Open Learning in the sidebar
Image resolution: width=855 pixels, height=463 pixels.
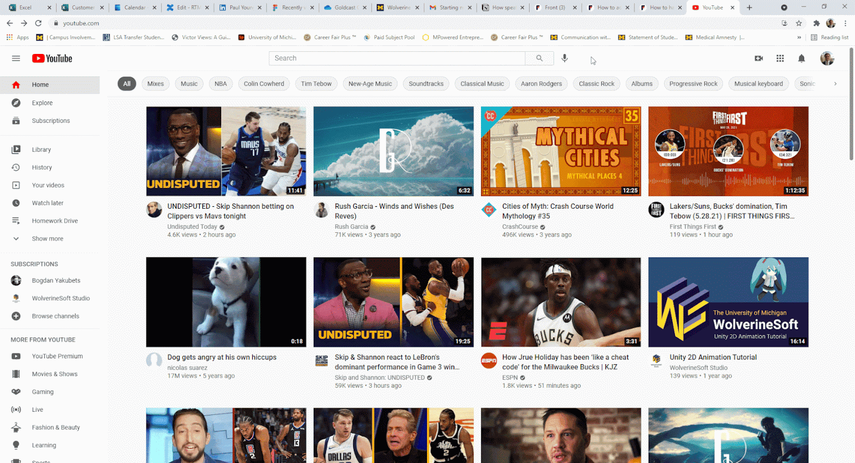[x=50, y=445]
